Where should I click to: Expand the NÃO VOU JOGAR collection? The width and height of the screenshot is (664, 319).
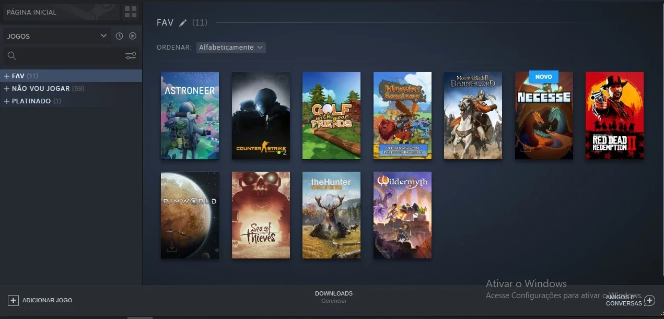(7, 89)
